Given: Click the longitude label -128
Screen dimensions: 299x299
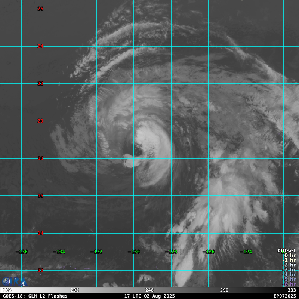Looking at the screenshot, I should click(x=171, y=252).
